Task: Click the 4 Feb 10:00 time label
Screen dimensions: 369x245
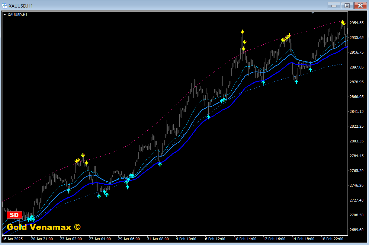Action: 186,239
